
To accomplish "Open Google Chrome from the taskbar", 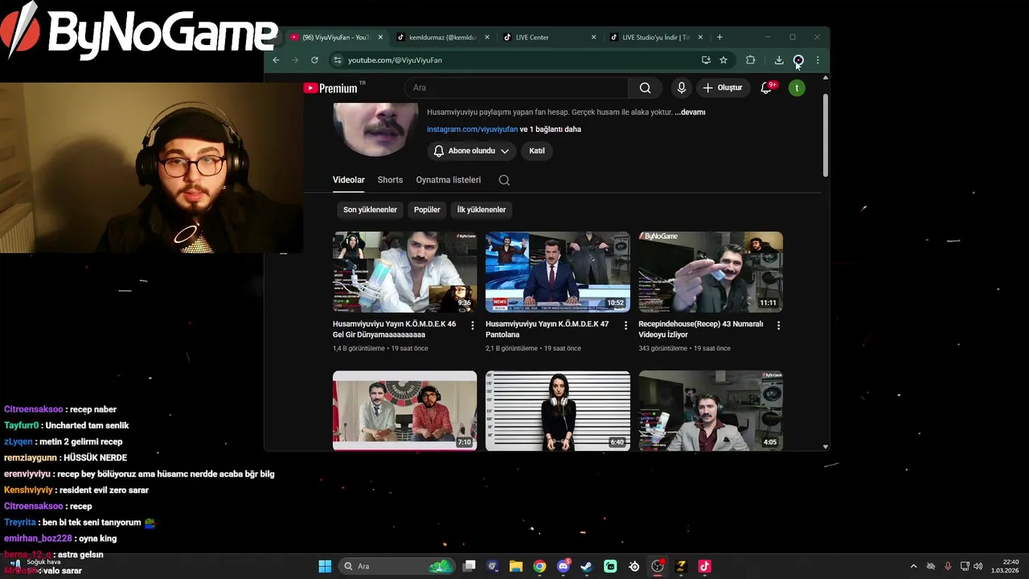I will tap(539, 566).
